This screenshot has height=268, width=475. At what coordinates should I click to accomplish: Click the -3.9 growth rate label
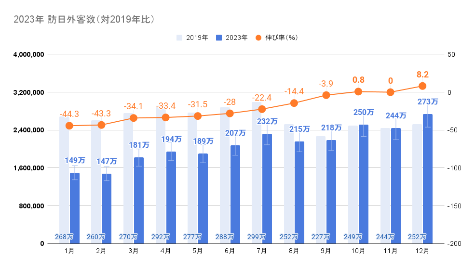[326, 84]
